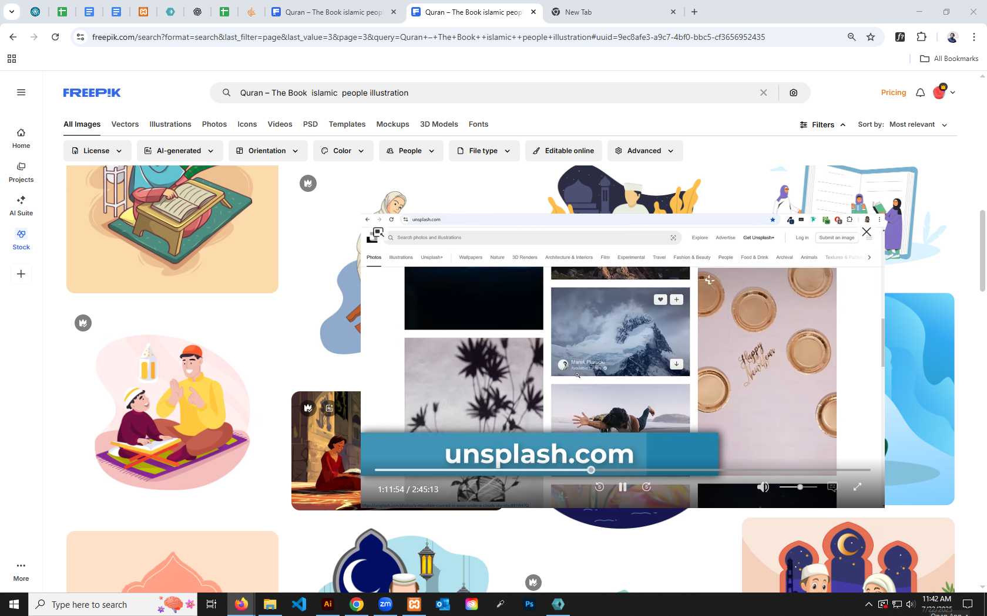
Task: Go to Home in the left sidebar
Action: [x=21, y=138]
